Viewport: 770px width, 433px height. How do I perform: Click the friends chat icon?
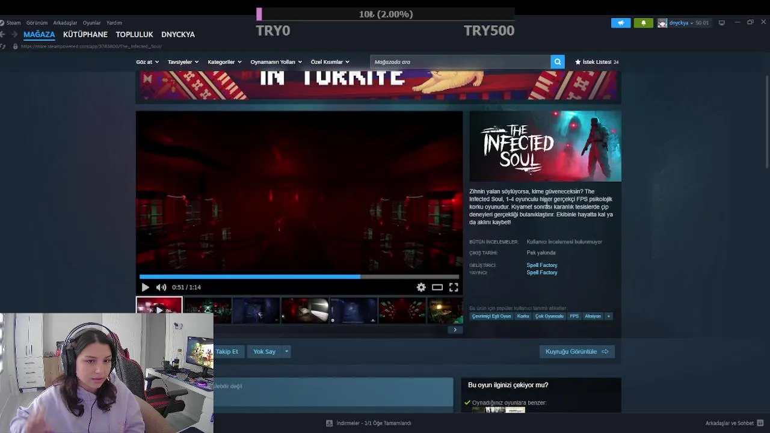760,423
